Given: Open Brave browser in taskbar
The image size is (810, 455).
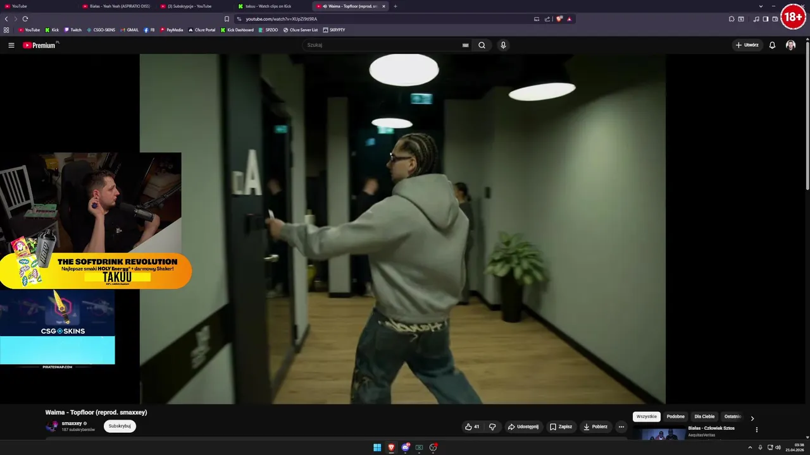Looking at the screenshot, I should coord(391,447).
